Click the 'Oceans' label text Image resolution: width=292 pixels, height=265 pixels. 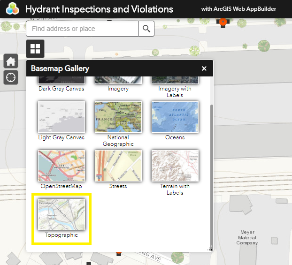click(x=175, y=137)
